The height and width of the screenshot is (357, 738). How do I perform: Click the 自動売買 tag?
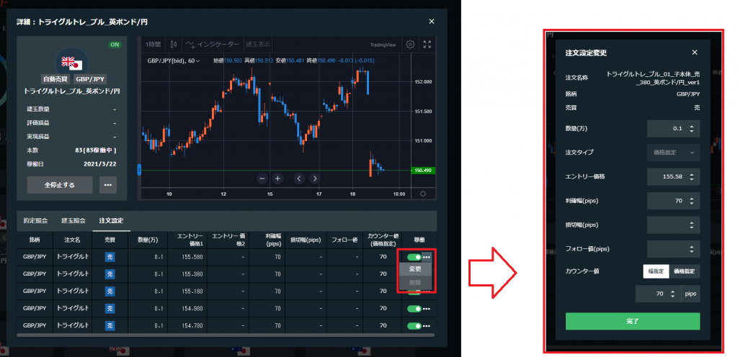coord(56,79)
